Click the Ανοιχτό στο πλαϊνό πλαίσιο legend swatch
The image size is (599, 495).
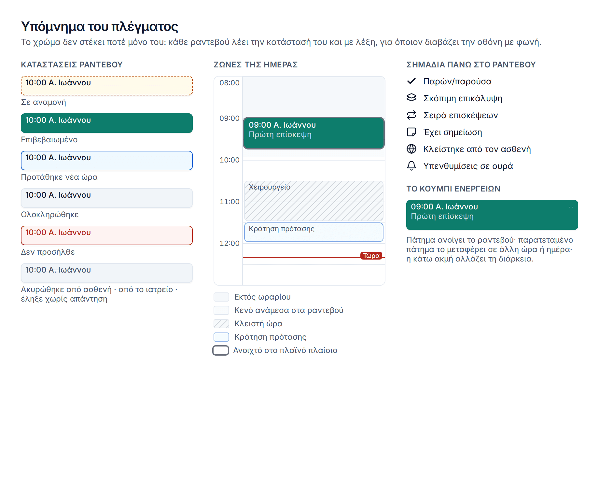221,350
